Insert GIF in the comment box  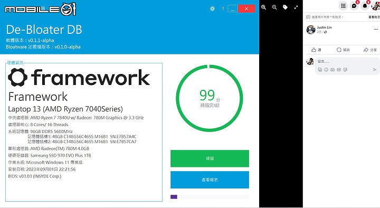coord(339,70)
